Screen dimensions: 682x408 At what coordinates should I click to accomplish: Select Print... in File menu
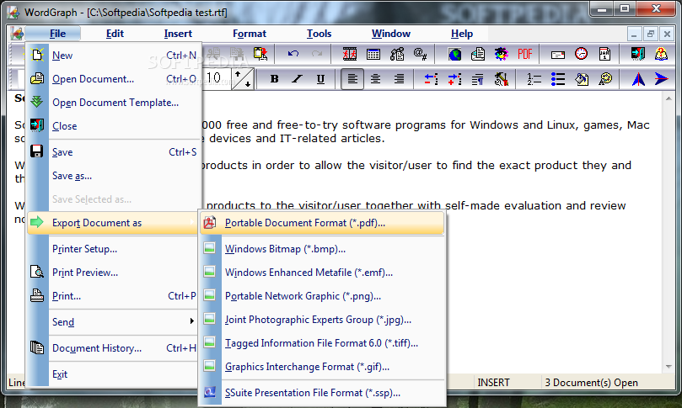[x=114, y=295]
